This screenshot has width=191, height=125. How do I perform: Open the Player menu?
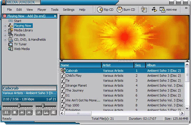(x=42, y=10)
